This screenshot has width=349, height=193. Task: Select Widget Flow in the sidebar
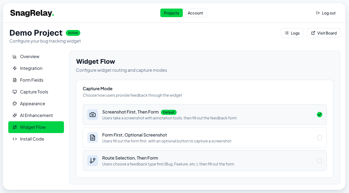point(36,127)
